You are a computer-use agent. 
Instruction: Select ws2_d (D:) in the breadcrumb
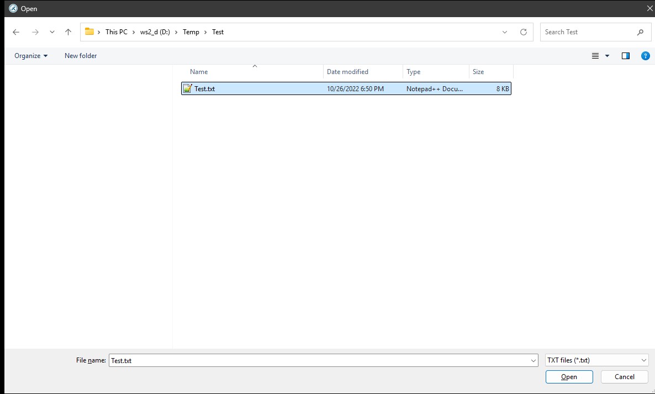coord(155,32)
